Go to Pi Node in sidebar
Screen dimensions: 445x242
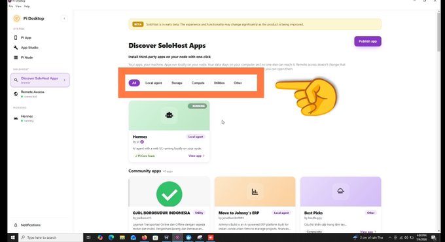click(x=27, y=58)
